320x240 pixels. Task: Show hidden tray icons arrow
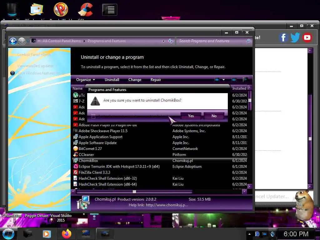point(249,234)
